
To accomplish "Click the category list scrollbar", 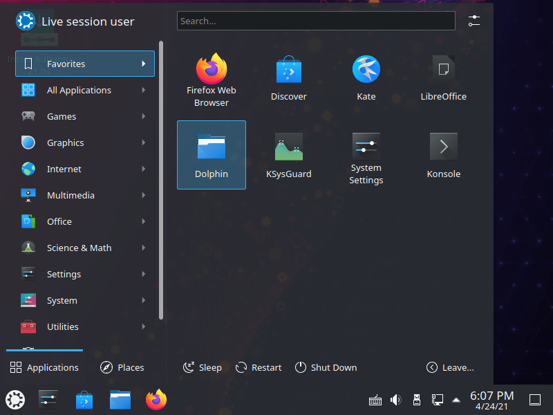I will [161, 180].
